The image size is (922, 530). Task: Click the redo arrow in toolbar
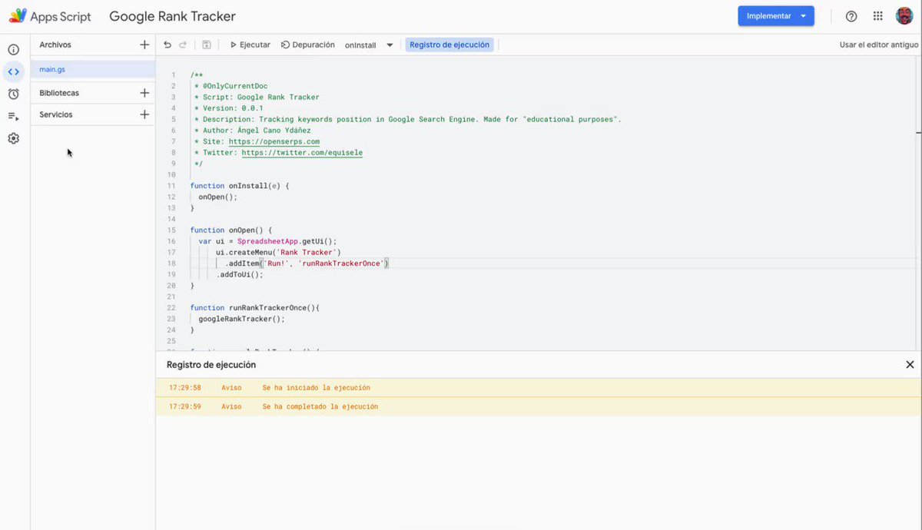click(x=183, y=45)
